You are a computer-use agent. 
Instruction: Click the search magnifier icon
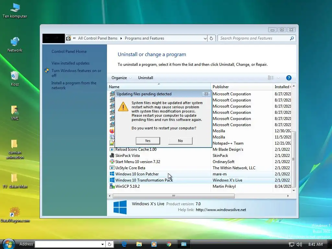292,38
